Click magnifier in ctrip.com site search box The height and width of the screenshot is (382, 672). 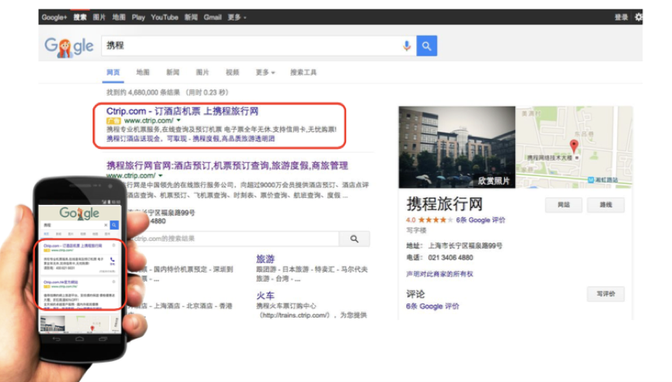[x=355, y=238]
